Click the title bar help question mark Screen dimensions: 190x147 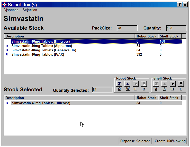coord(179,5)
